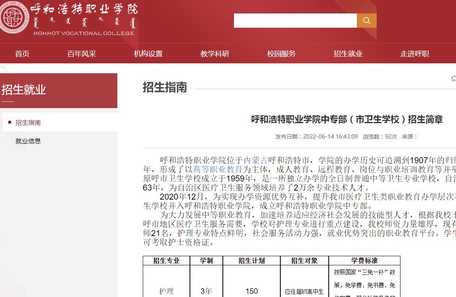
Task: Click the 招生对象 table header
Action: [305, 261]
